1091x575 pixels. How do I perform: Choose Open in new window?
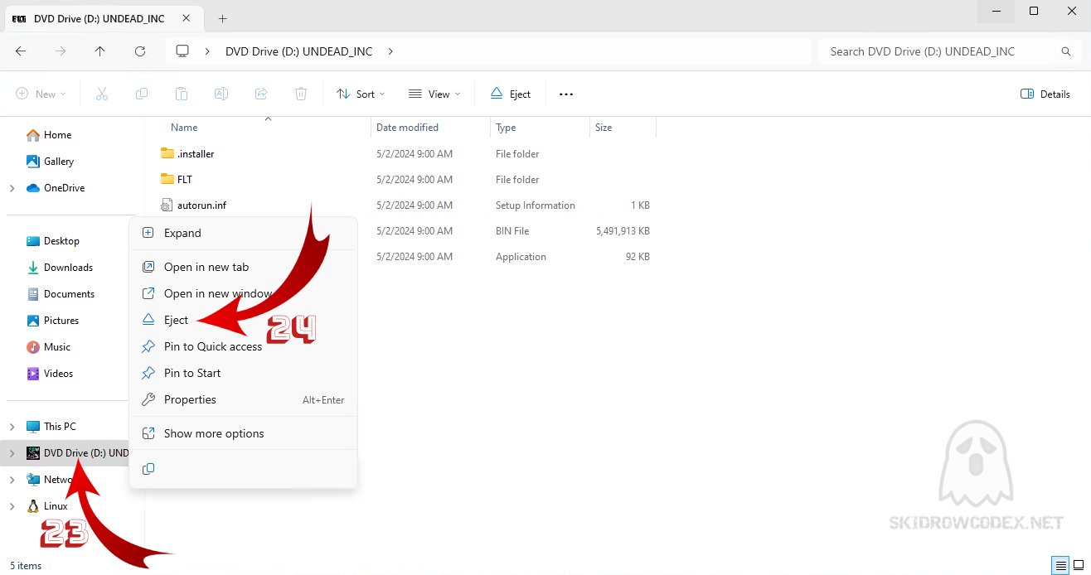click(244, 293)
